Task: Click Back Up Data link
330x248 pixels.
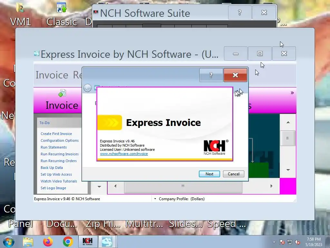Action: tap(52, 168)
